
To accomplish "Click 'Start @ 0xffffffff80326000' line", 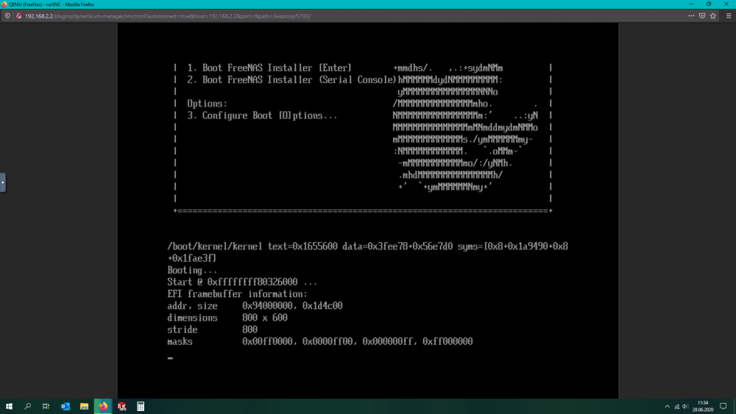I will tap(242, 282).
